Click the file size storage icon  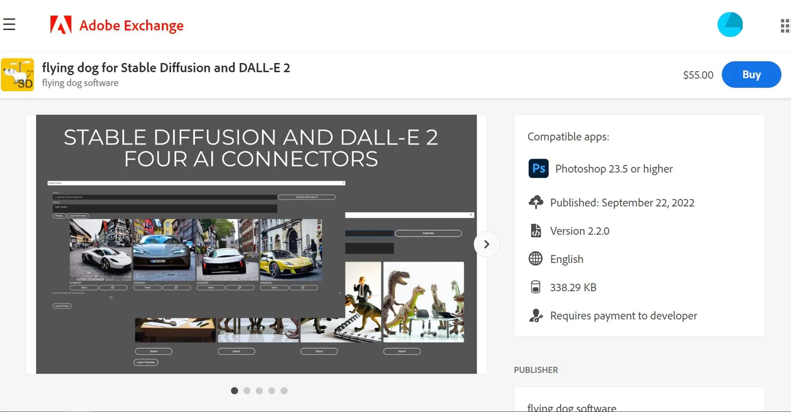(x=535, y=287)
